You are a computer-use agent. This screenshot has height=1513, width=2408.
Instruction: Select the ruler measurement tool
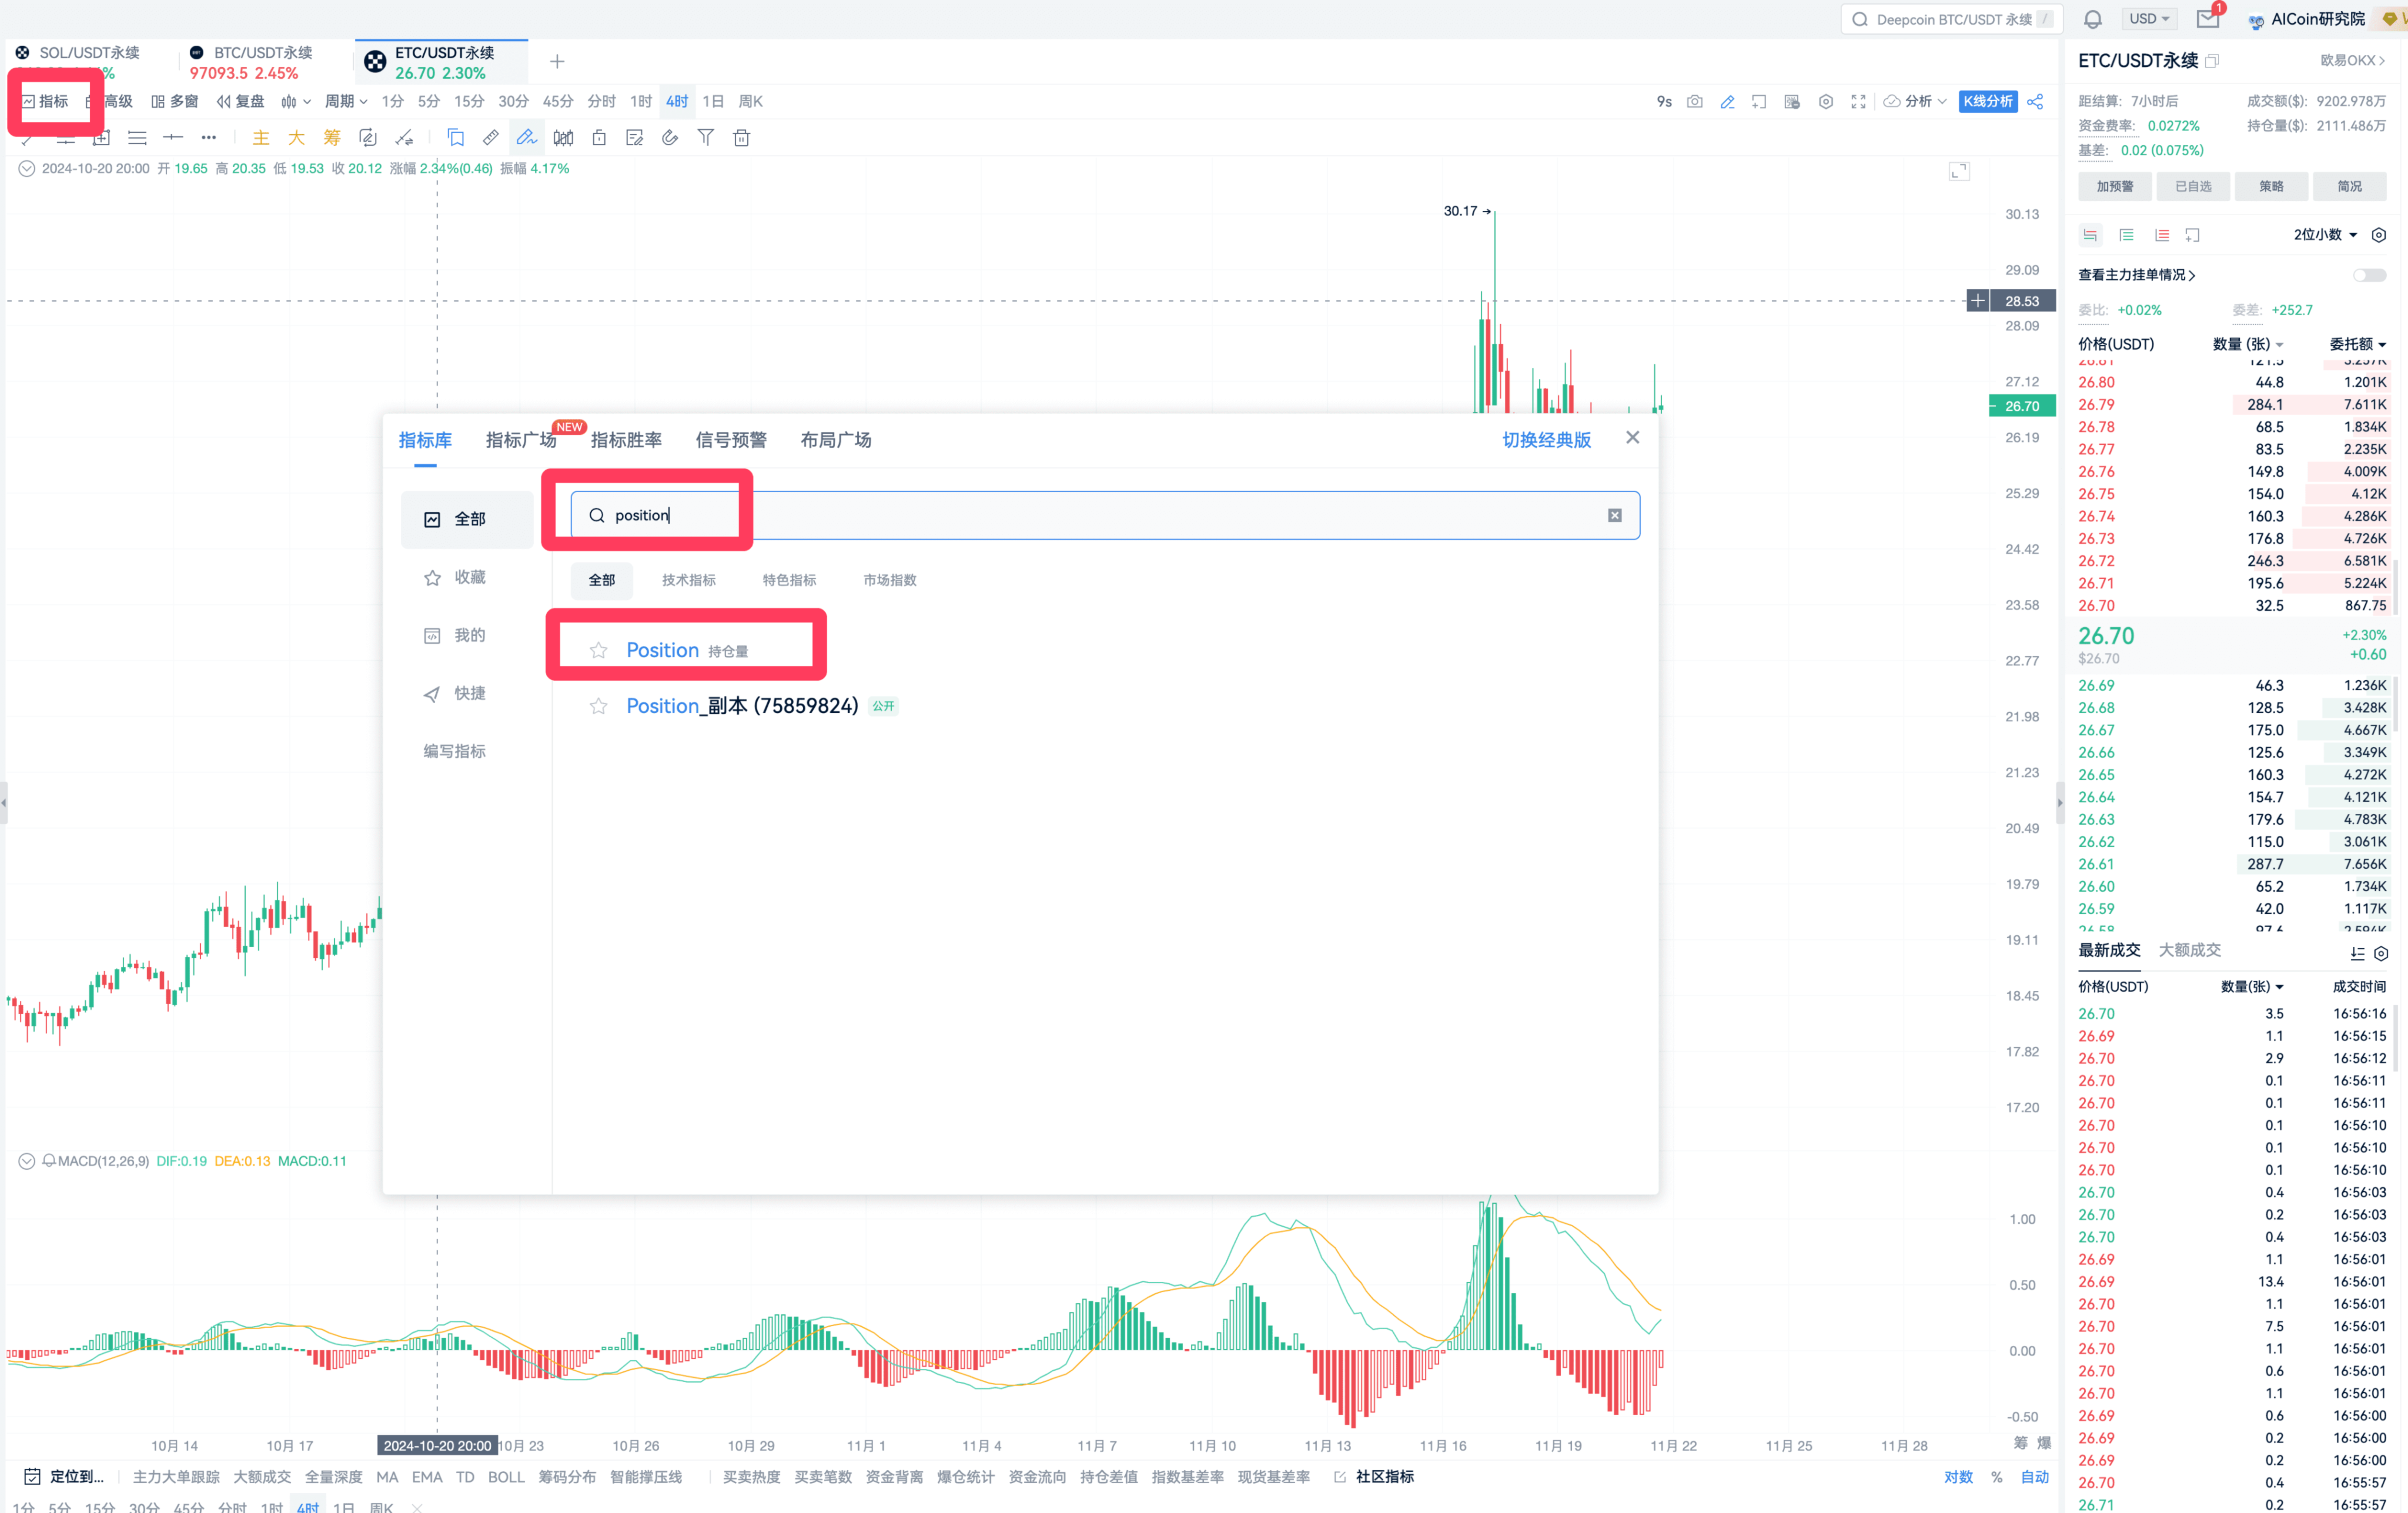coord(490,137)
